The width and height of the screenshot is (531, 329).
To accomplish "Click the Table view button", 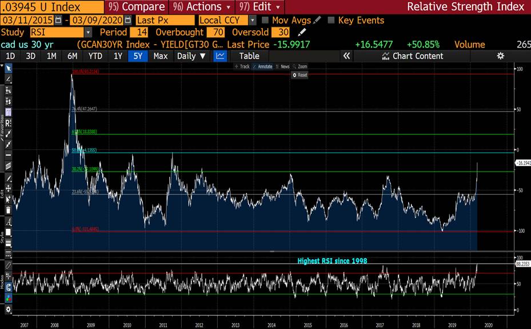I will 249,56.
